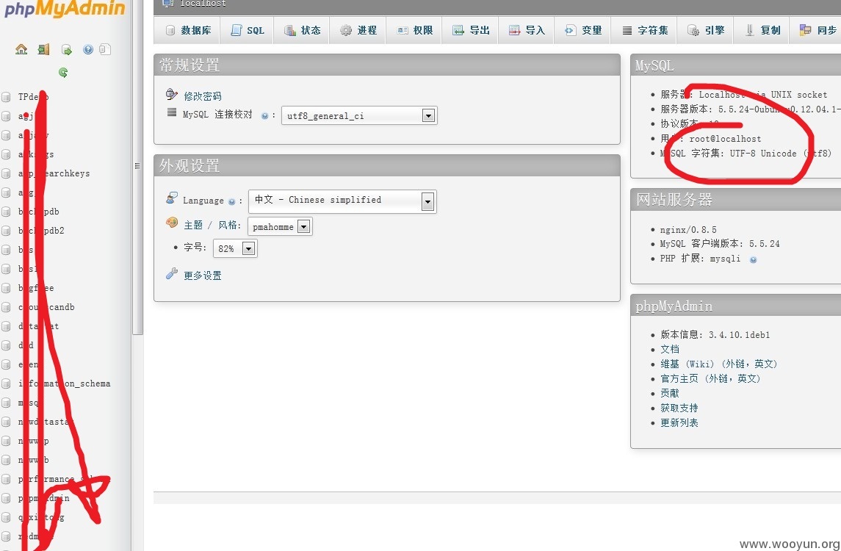Click the 状态 tab icon
Image resolution: width=841 pixels, height=551 pixels.
click(x=290, y=31)
